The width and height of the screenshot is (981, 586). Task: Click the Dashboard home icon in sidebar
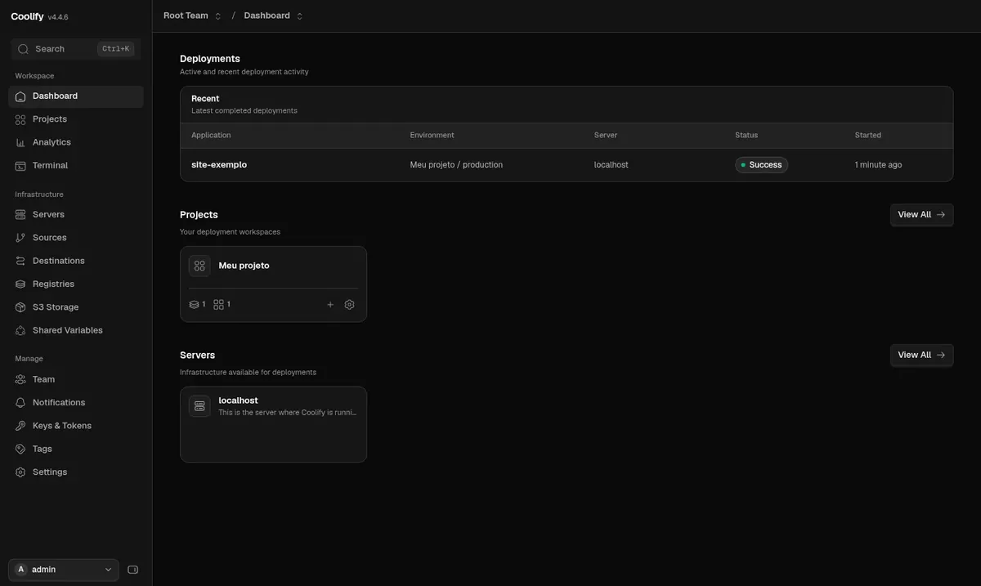[20, 96]
